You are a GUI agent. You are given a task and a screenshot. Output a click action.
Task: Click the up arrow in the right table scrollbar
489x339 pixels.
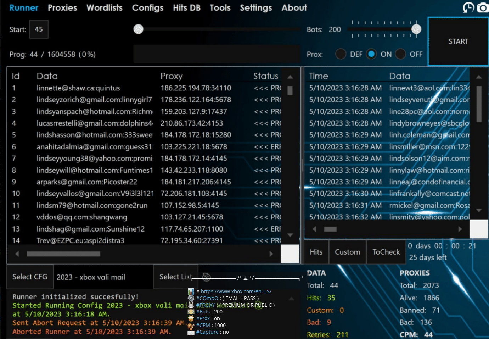tap(479, 77)
